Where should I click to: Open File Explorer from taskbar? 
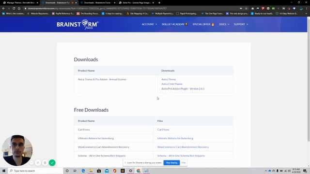click(91, 171)
